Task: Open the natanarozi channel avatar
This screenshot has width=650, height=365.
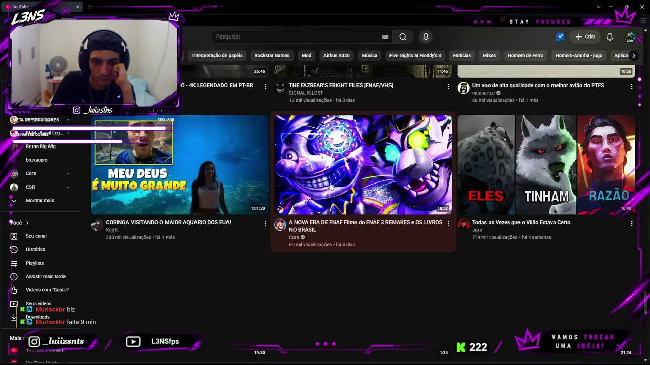Action: coord(463,88)
